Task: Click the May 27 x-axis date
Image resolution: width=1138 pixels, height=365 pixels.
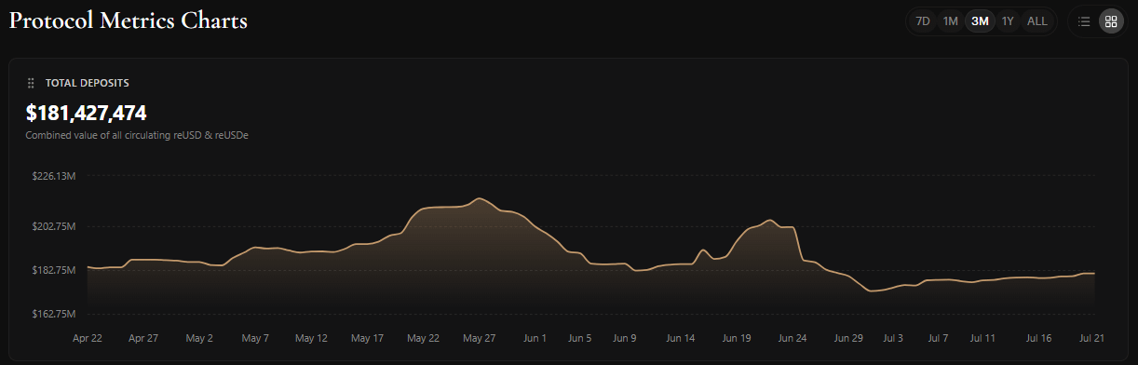Action: click(x=478, y=338)
